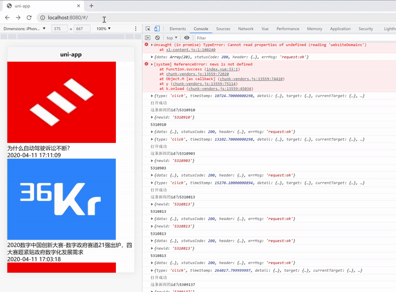Viewport: 396px width, 292px height.
Task: Click the uni-app page title bar
Action: click(71, 55)
